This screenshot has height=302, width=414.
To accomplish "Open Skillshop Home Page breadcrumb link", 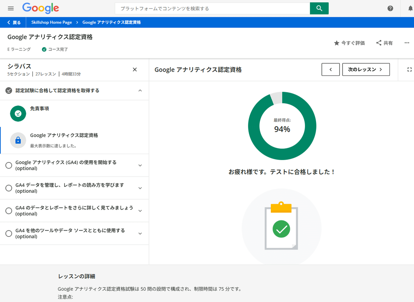I will [51, 22].
